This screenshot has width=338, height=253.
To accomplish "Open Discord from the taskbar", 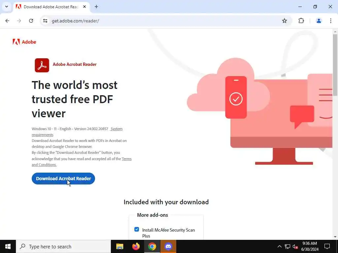I will [x=168, y=246].
